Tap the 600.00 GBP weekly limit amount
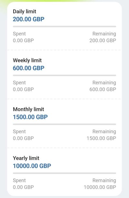The width and height of the screenshot is (129, 198). coord(28,68)
